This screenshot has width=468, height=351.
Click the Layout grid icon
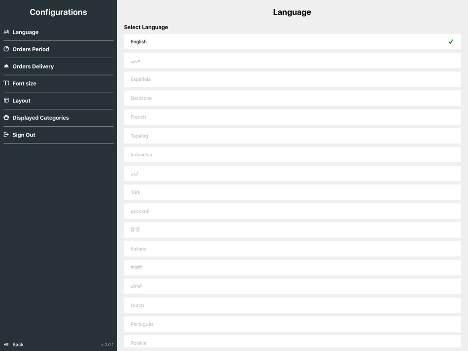[6, 100]
